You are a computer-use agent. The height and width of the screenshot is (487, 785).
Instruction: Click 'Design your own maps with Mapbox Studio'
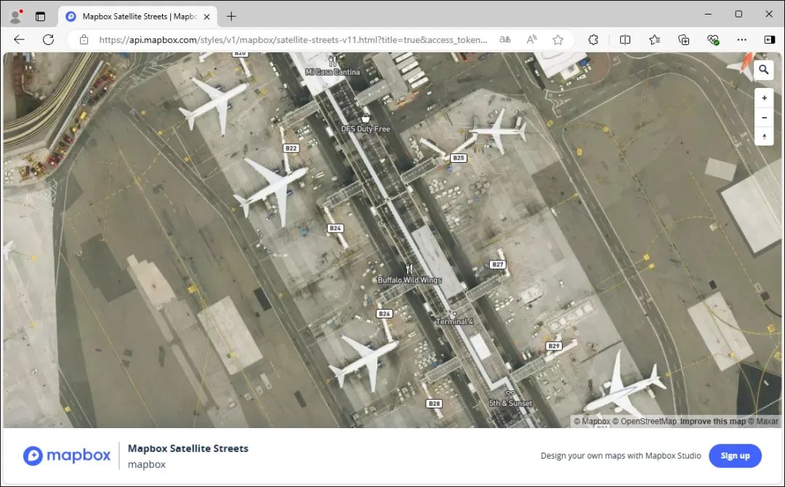pos(621,456)
